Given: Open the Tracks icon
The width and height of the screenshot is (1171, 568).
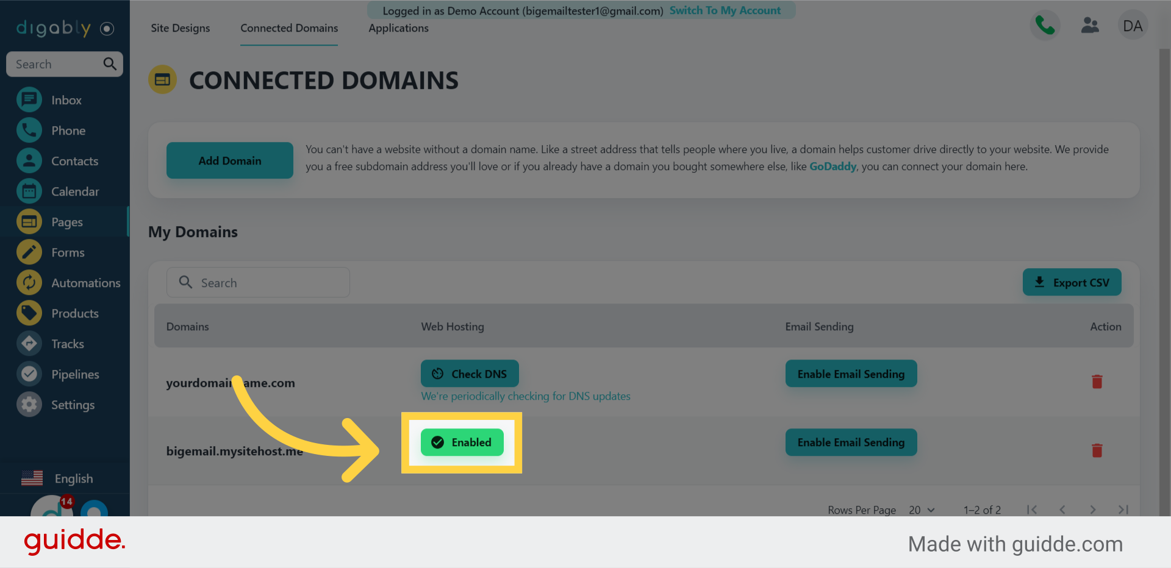Looking at the screenshot, I should 29,344.
